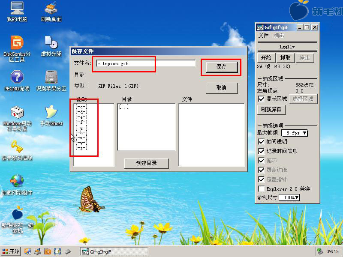
Task: Open the 虚拟光驱 desktop icon
Action: click(51, 46)
